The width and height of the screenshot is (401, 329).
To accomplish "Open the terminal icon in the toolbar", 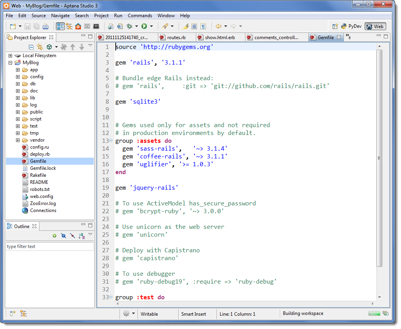I will click(96, 27).
